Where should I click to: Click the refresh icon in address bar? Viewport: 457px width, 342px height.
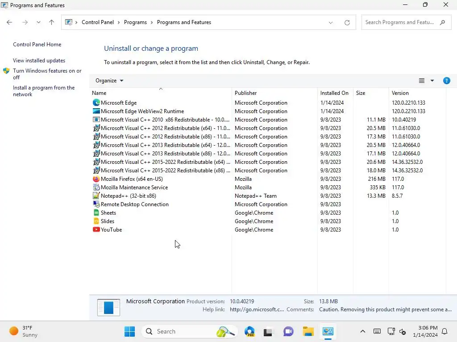pos(347,22)
